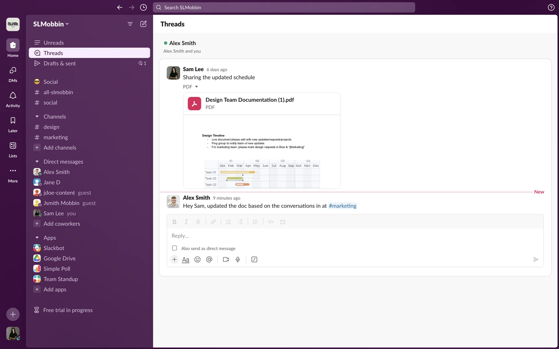559x349 pixels.
Task: Click the mention @ icon
Action: (x=209, y=259)
